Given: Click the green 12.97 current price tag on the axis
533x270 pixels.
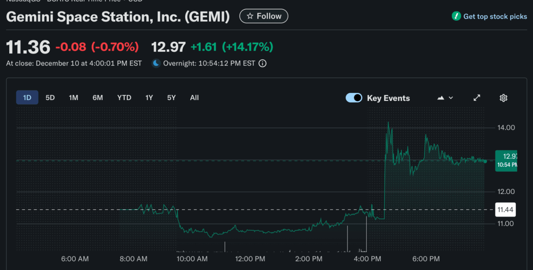Looking at the screenshot, I should pyautogui.click(x=506, y=160).
